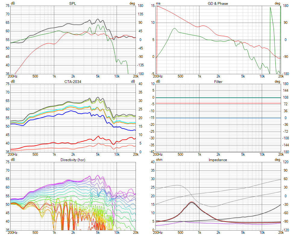Image resolution: width=291 pixels, height=235 pixels.
Task: Click the 40 ohm tick on Impedance chart
Action: (153, 162)
